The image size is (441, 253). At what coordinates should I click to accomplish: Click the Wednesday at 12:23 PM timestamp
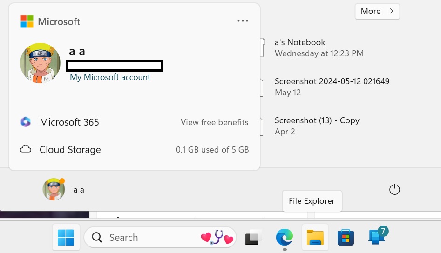click(x=319, y=53)
